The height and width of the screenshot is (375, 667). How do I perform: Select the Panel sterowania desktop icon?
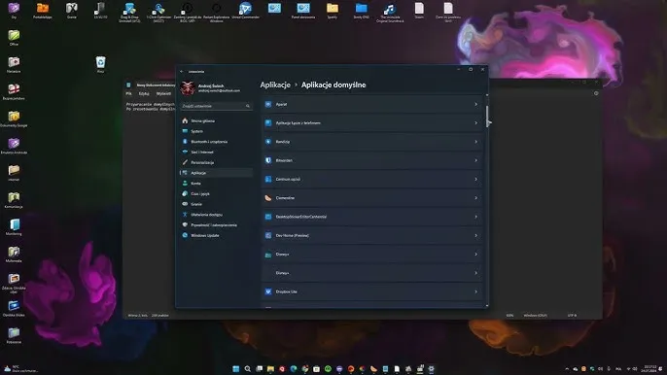(x=303, y=11)
